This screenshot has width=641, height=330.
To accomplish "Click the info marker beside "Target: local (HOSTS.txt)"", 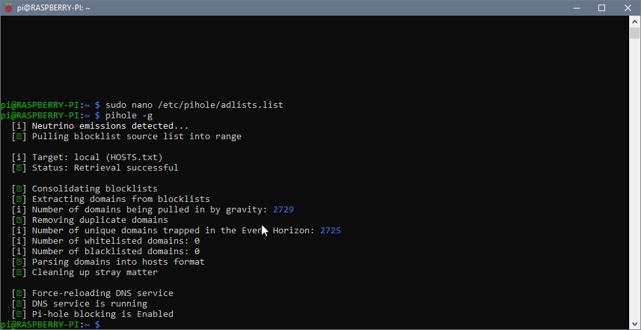I will 19,157.
